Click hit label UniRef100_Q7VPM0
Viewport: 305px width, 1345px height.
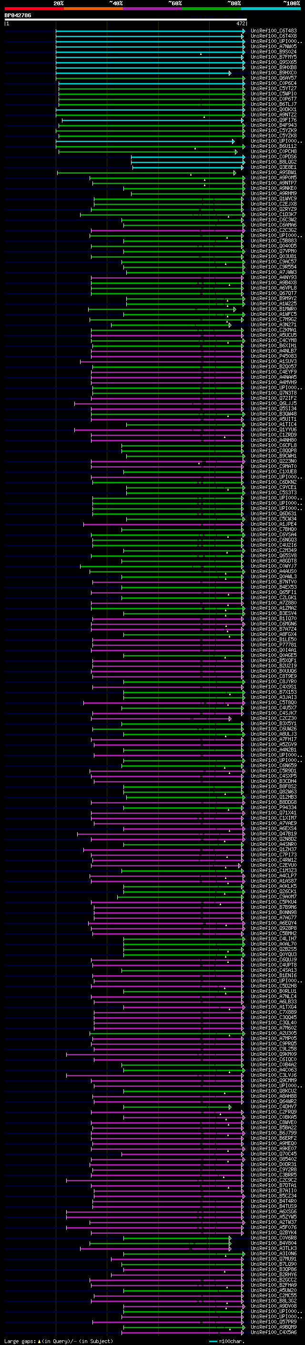click(x=274, y=251)
